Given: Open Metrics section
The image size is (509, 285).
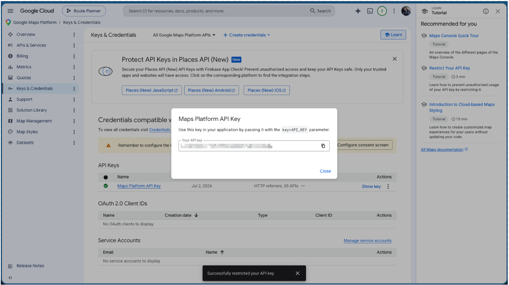Looking at the screenshot, I should (x=24, y=67).
